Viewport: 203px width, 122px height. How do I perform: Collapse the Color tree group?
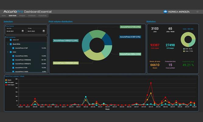tap(8, 52)
